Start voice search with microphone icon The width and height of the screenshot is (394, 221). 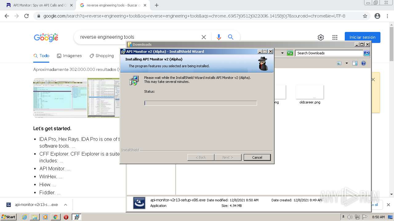click(x=219, y=37)
